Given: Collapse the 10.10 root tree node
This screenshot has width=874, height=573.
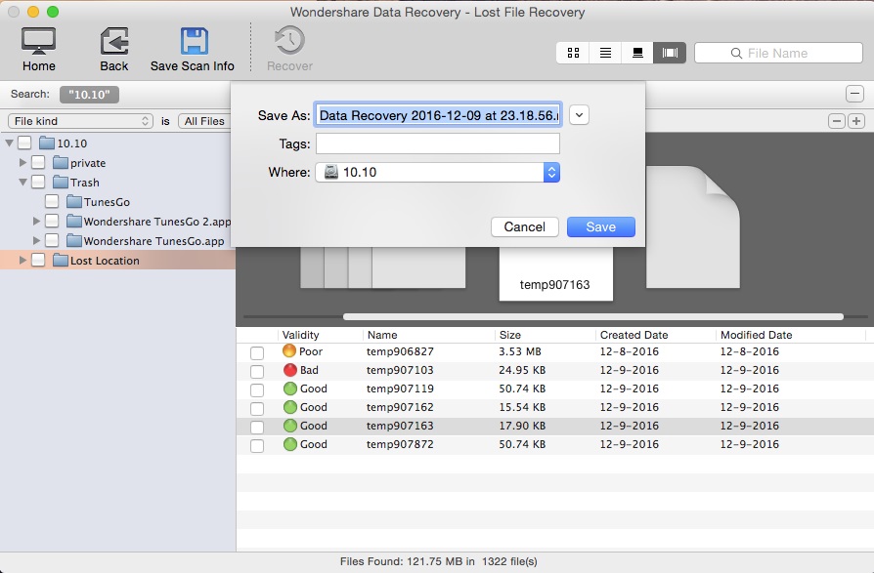Looking at the screenshot, I should pyautogui.click(x=9, y=143).
